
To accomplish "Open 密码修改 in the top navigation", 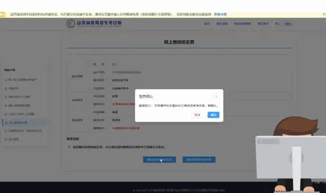I will point(263,23).
